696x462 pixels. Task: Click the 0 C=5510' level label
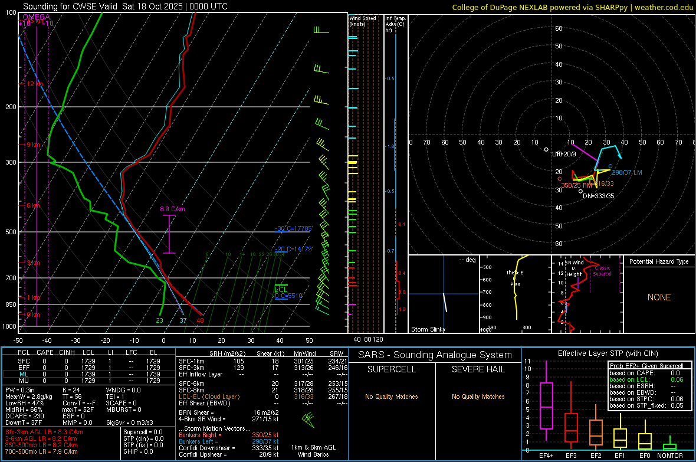pos(289,296)
